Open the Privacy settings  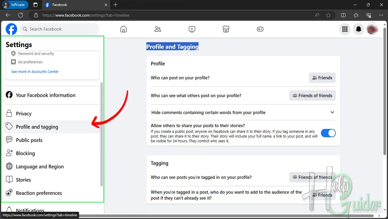pyautogui.click(x=52, y=113)
